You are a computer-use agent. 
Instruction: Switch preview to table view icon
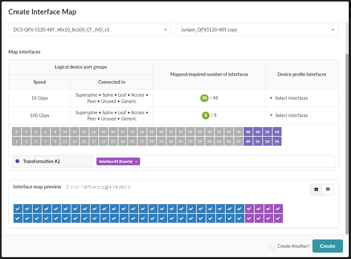(x=328, y=189)
